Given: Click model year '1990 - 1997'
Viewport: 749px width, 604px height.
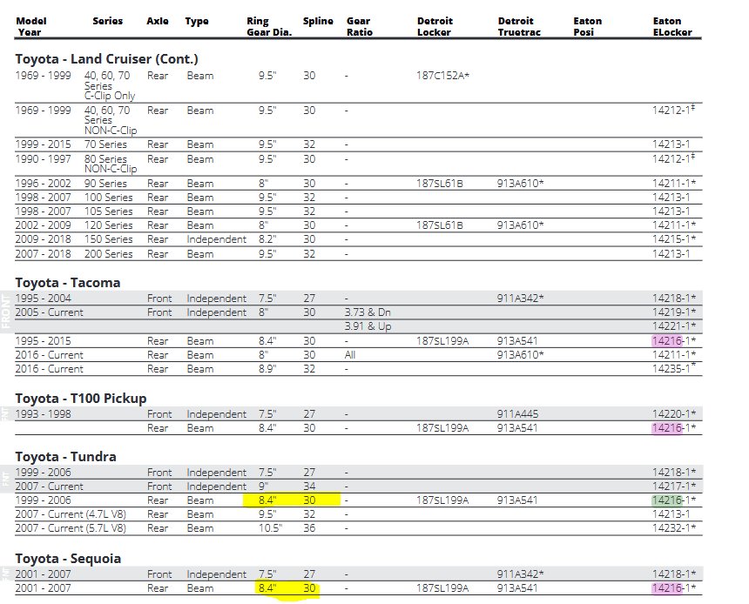Looking at the screenshot, I should coord(43,159).
